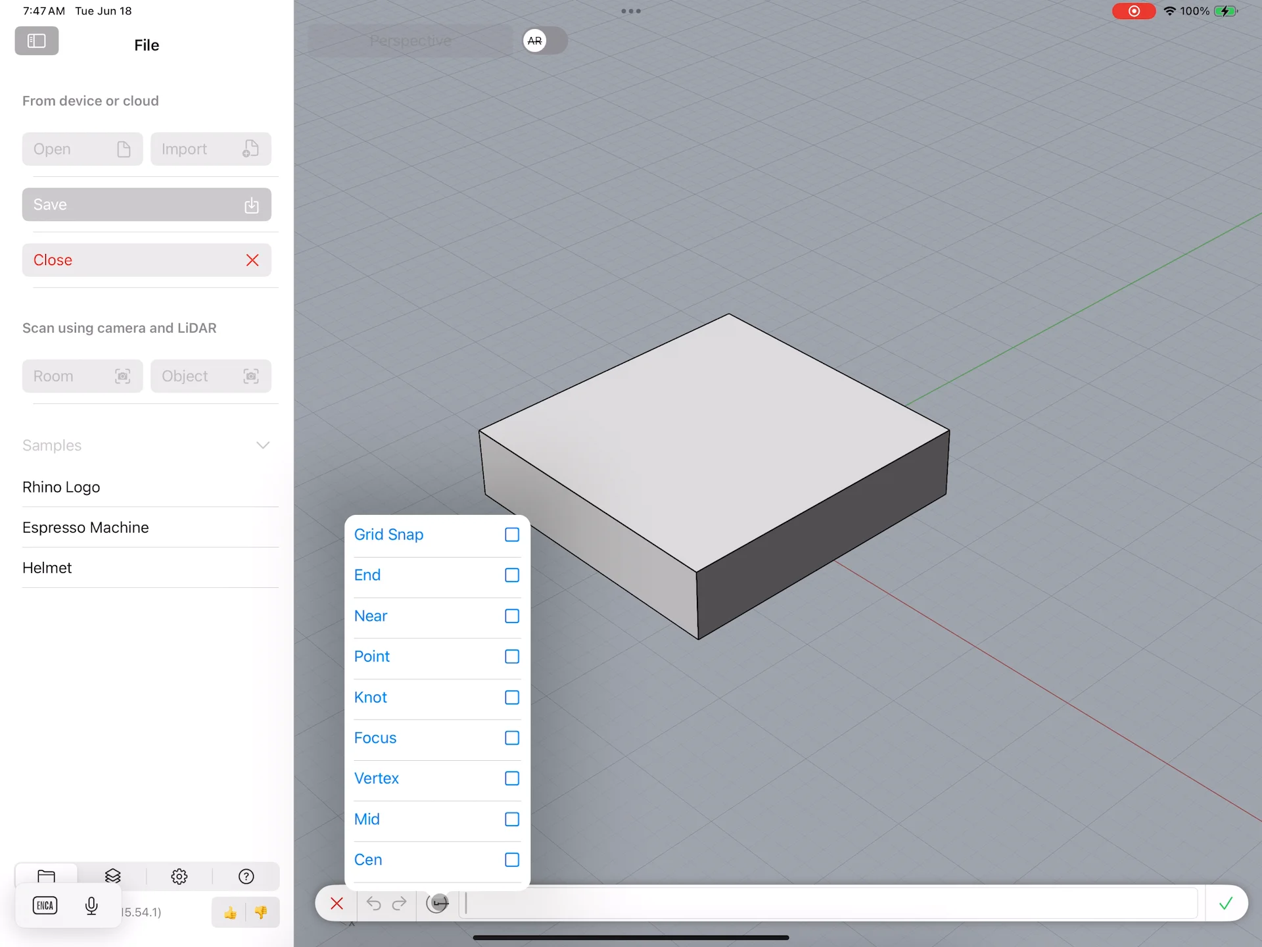Open the Perspective viewport dropdown
This screenshot has height=947, width=1262.
coord(410,41)
